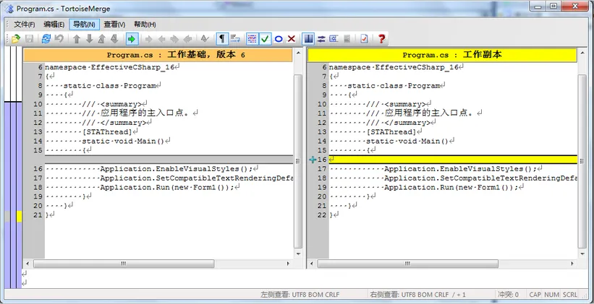Click the right pane vertical scrollbar thumb
This screenshot has height=304, width=594.
pos(582,161)
